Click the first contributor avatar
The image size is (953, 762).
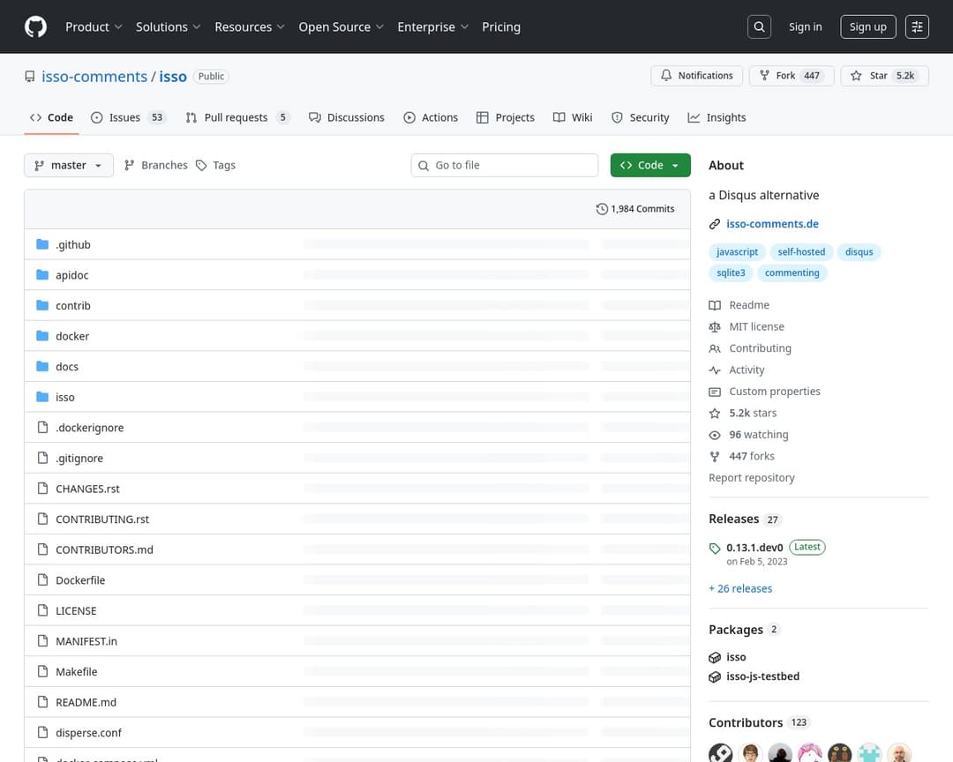click(x=721, y=753)
